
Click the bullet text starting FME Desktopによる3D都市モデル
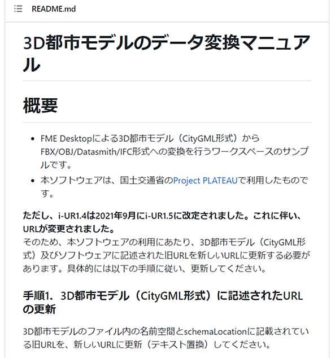pos(175,151)
